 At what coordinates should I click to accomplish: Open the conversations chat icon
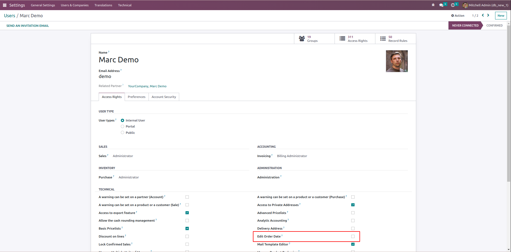tap(441, 5)
